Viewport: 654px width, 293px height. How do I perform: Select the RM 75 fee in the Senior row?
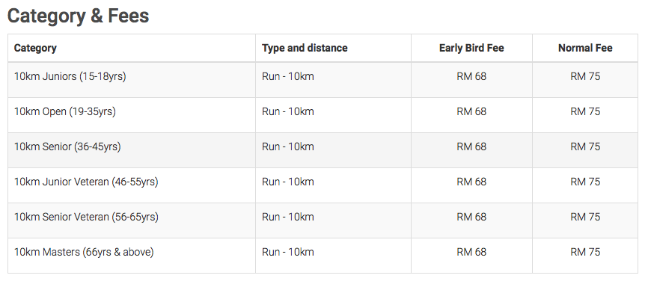pos(585,146)
